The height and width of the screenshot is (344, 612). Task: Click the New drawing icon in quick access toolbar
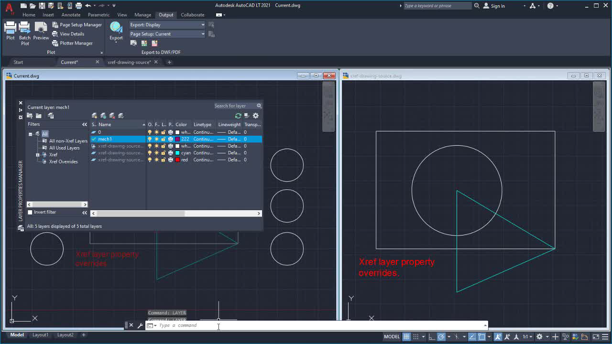click(x=24, y=6)
